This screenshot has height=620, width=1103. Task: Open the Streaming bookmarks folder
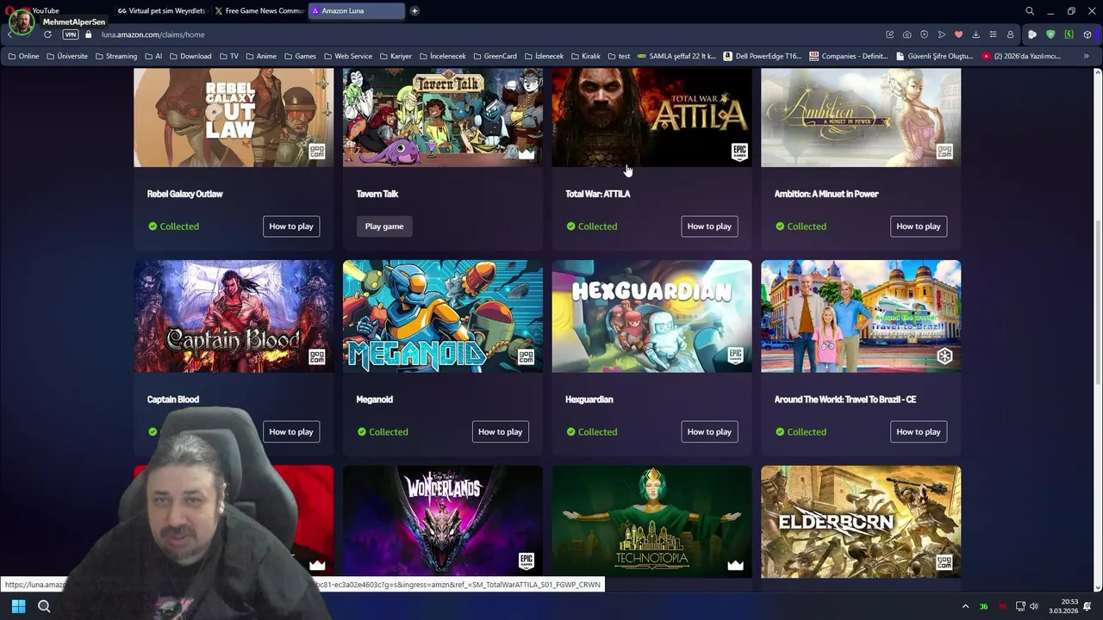pos(116,56)
